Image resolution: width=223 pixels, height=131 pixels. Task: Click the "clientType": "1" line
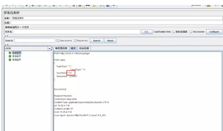(x=78, y=69)
